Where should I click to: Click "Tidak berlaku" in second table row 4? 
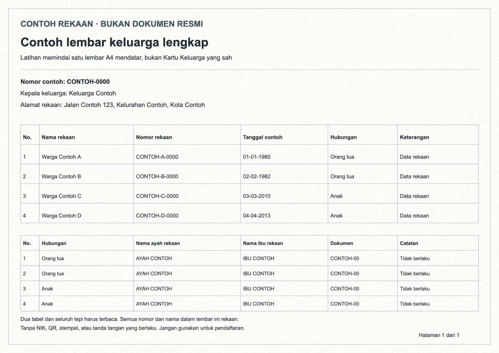pyautogui.click(x=415, y=304)
